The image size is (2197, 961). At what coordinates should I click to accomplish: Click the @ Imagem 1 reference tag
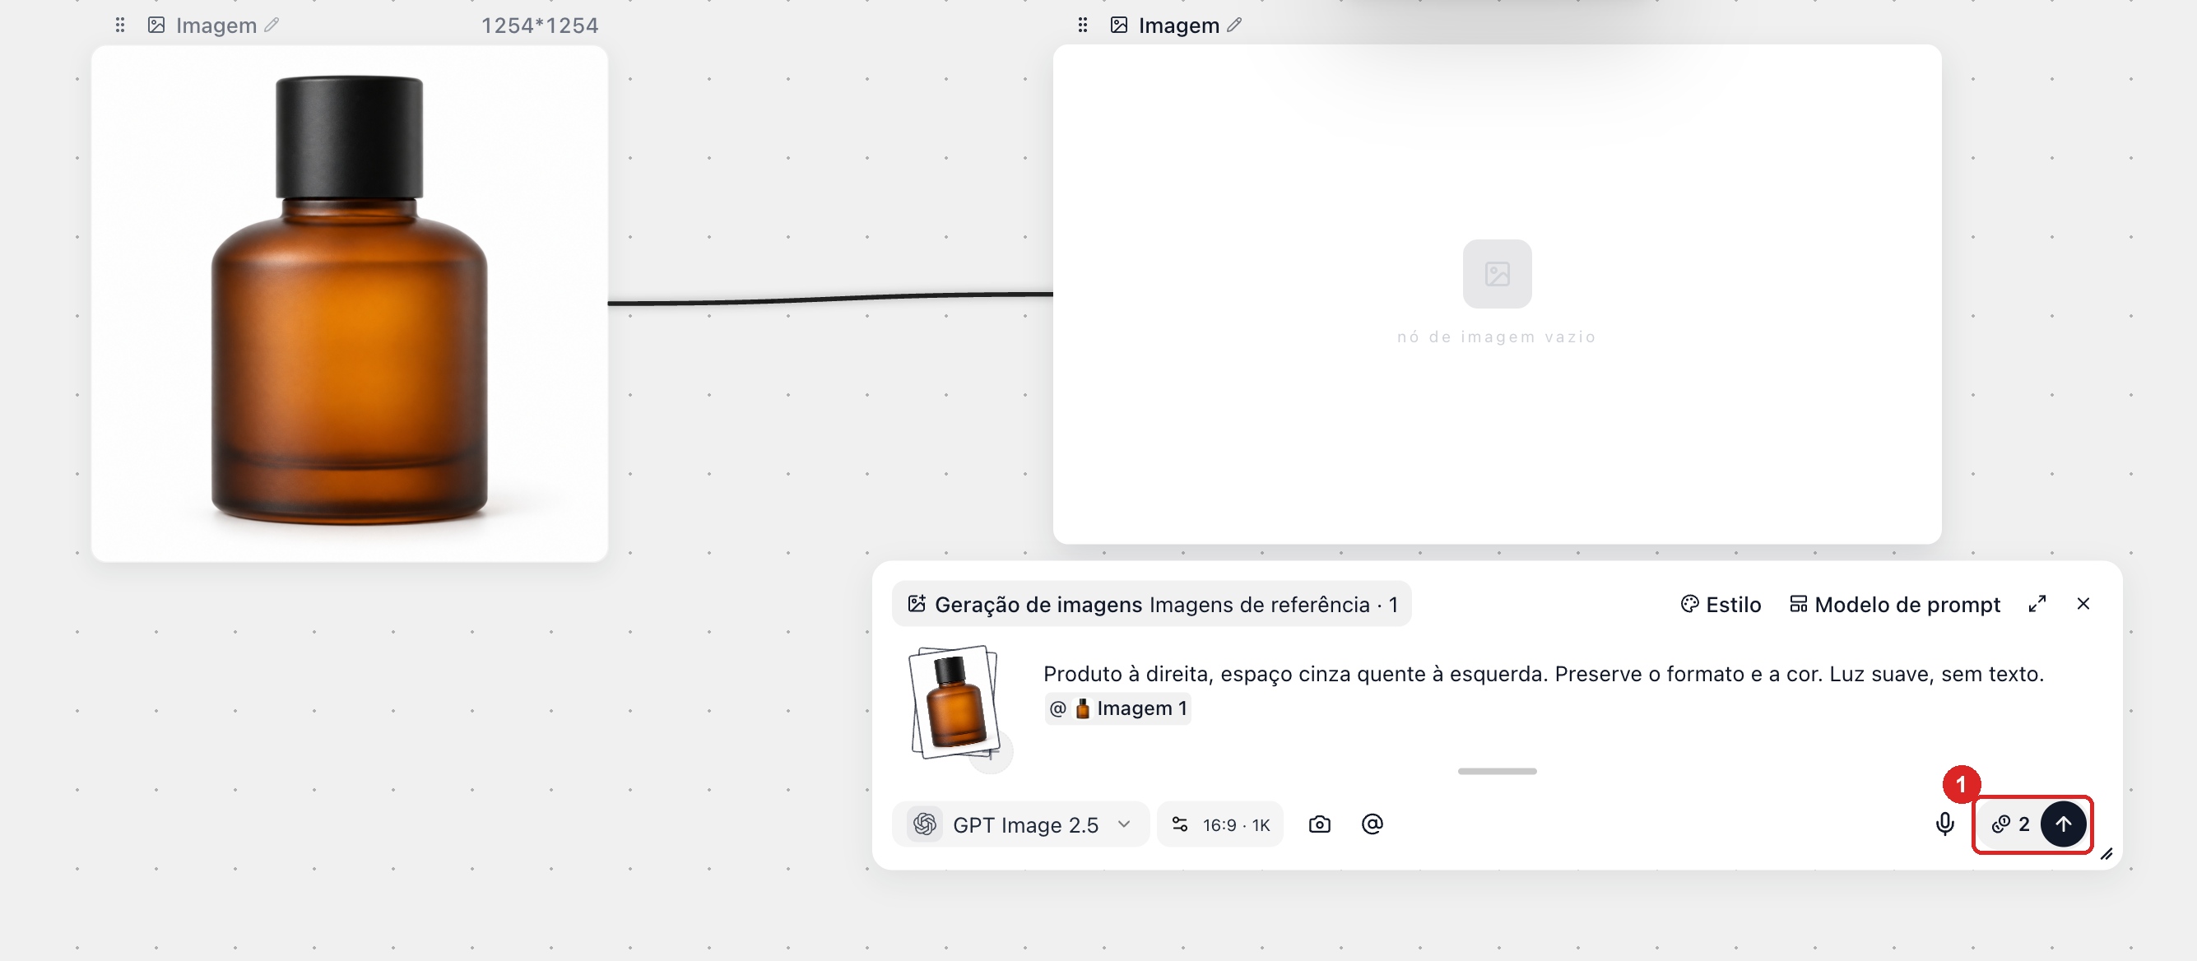point(1117,708)
